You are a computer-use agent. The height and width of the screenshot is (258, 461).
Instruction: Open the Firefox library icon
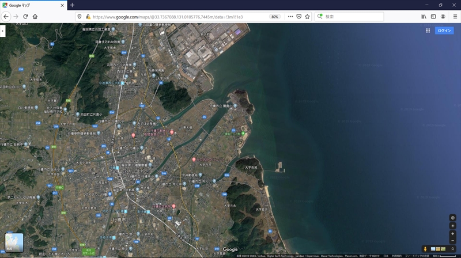pyautogui.click(x=424, y=17)
